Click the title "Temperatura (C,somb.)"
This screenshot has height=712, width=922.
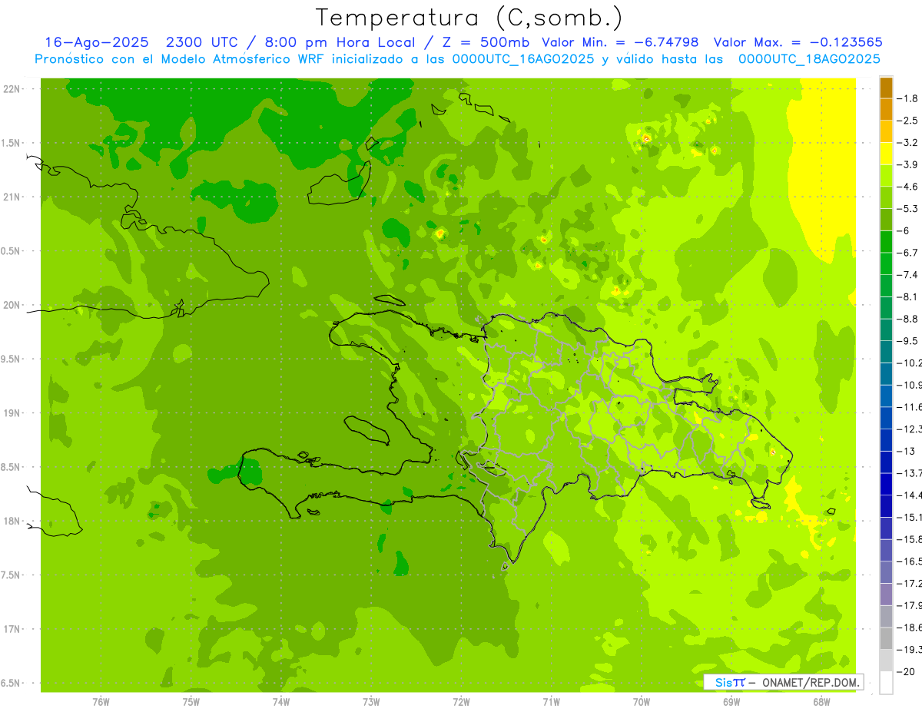[x=469, y=17]
